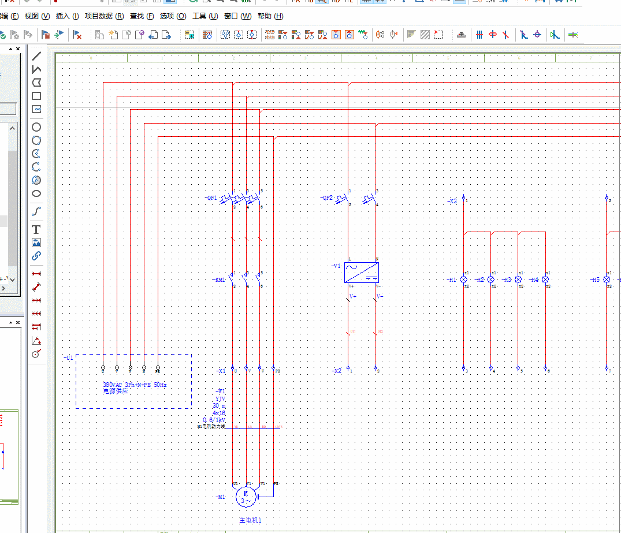Select the Rectangle drawing tool
Viewport: 621px width, 533px height.
pos(36,96)
